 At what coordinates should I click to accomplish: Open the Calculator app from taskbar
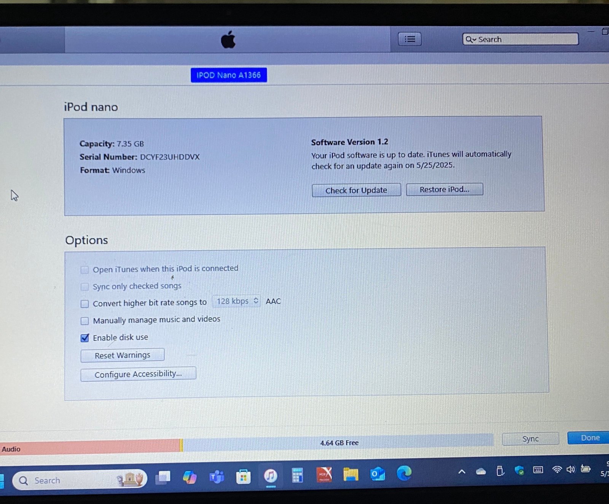click(x=297, y=475)
